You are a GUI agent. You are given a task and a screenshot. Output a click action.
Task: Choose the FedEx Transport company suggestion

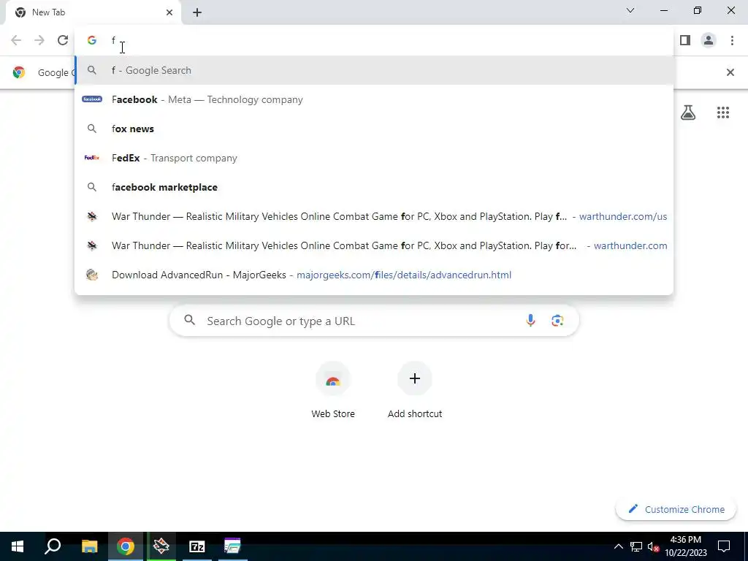[374, 158]
